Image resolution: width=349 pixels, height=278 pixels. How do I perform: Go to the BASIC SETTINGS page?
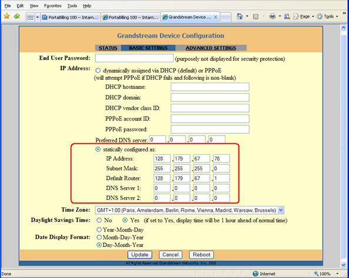click(148, 48)
